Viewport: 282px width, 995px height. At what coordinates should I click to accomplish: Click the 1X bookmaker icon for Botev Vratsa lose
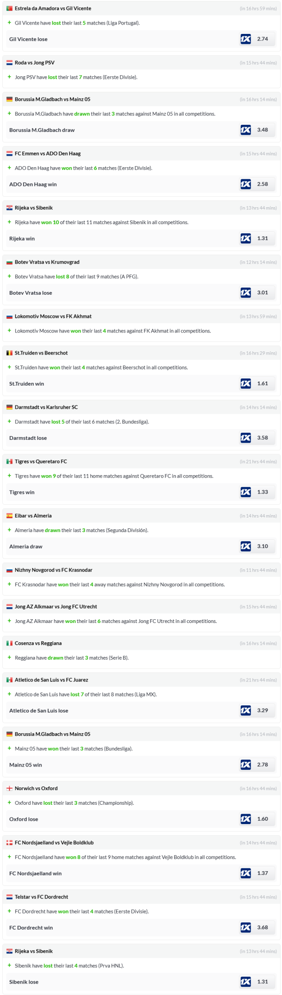[245, 292]
